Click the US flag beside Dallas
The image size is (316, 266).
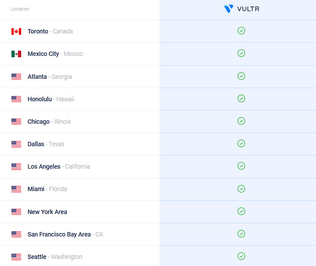click(x=16, y=144)
